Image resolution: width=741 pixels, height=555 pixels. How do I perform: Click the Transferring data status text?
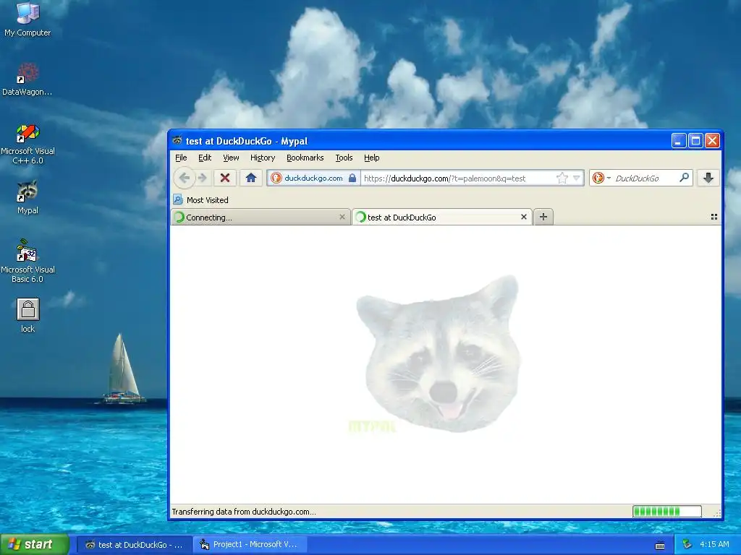(x=244, y=512)
